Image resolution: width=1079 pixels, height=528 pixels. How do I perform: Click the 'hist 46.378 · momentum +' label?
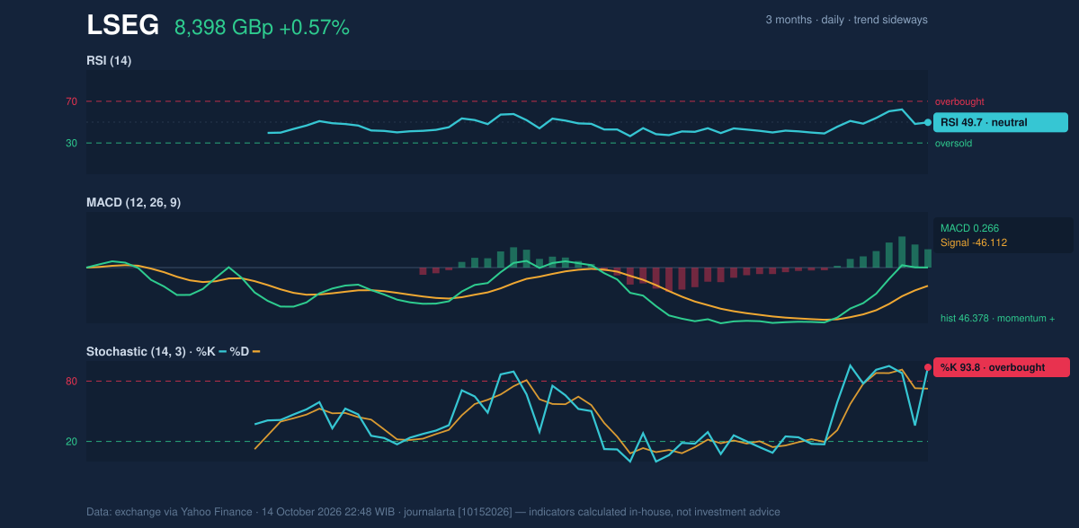(x=998, y=318)
